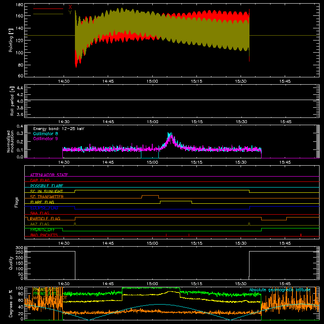Click the 14:30 tick under the Pointing plot

coord(64,81)
